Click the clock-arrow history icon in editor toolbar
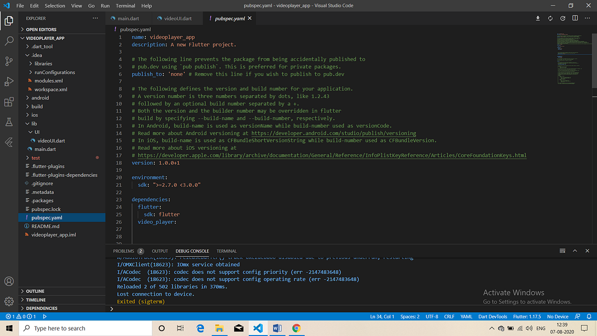The width and height of the screenshot is (597, 336). [x=563, y=18]
